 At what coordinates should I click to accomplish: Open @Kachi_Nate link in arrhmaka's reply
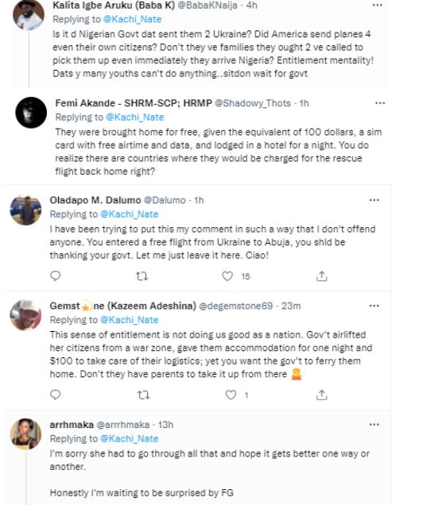130,438
